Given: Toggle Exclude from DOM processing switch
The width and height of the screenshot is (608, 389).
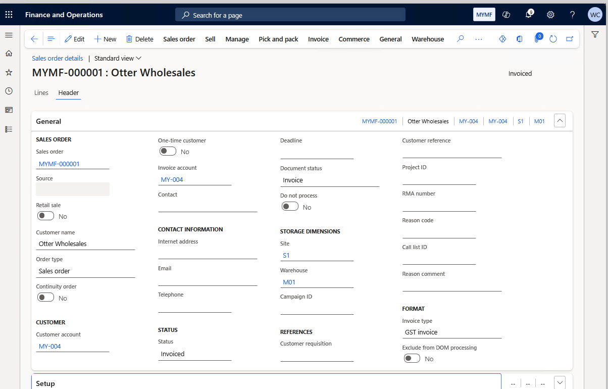Looking at the screenshot, I should tap(412, 358).
